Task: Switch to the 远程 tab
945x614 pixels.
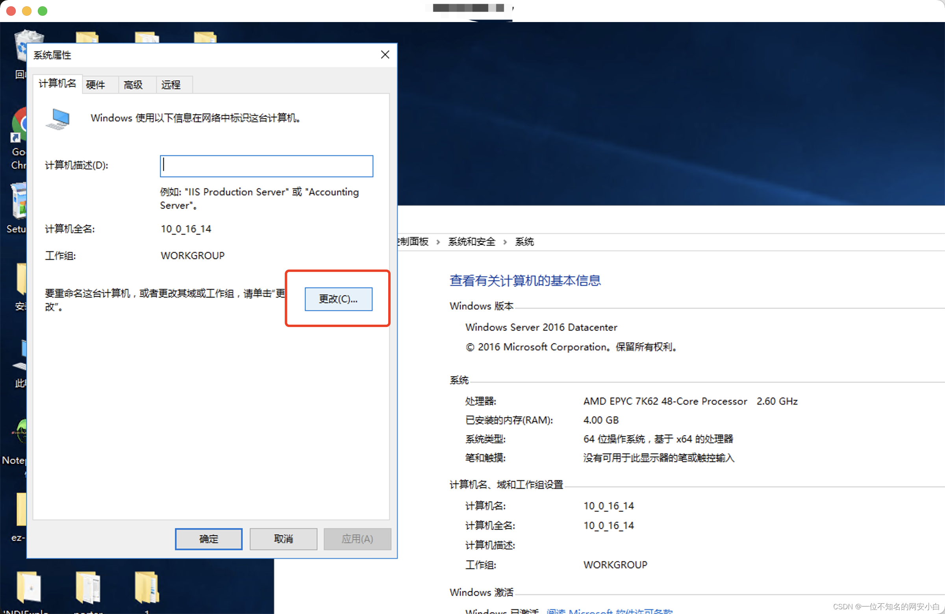Action: (172, 85)
